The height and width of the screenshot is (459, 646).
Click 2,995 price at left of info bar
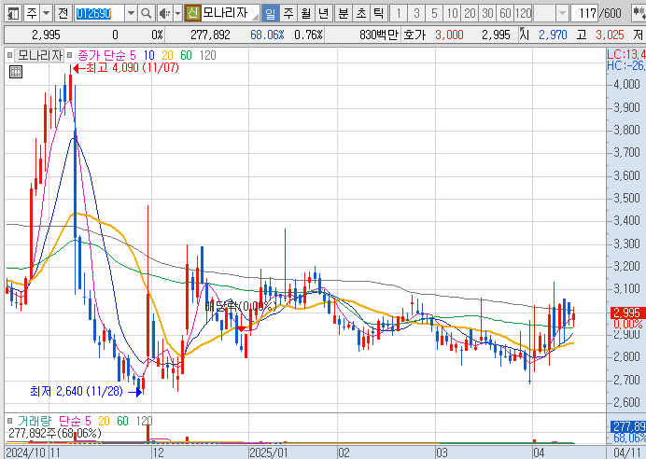[x=46, y=35]
